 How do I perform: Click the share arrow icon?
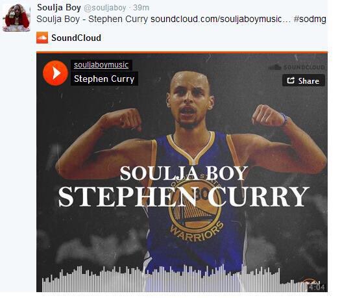pos(291,81)
